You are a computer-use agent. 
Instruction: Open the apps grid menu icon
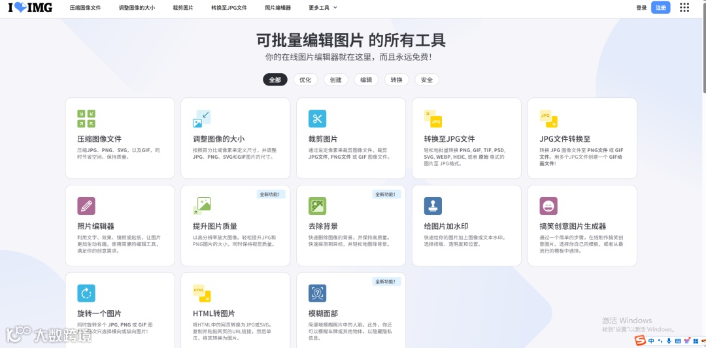[x=684, y=7]
